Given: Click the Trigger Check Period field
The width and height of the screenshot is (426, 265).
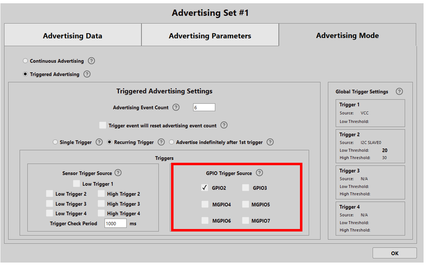Looking at the screenshot, I should tap(115, 224).
